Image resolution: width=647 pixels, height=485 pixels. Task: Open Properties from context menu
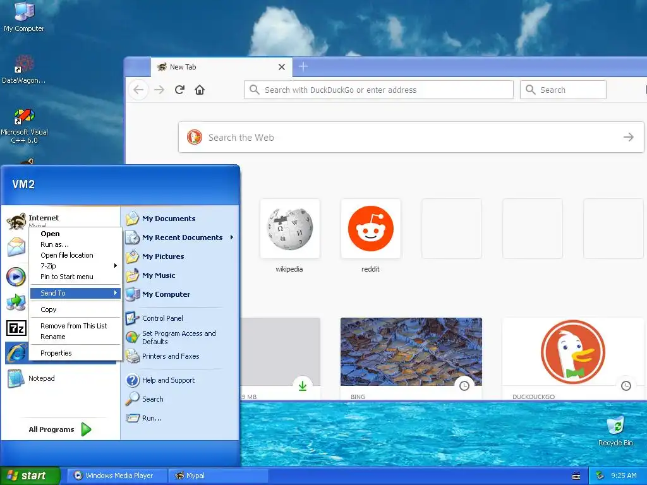tap(76, 353)
